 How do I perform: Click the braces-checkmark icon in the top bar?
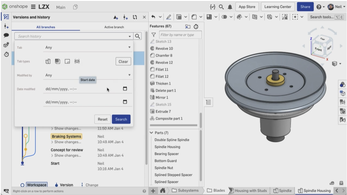pyautogui.click(x=212, y=7)
